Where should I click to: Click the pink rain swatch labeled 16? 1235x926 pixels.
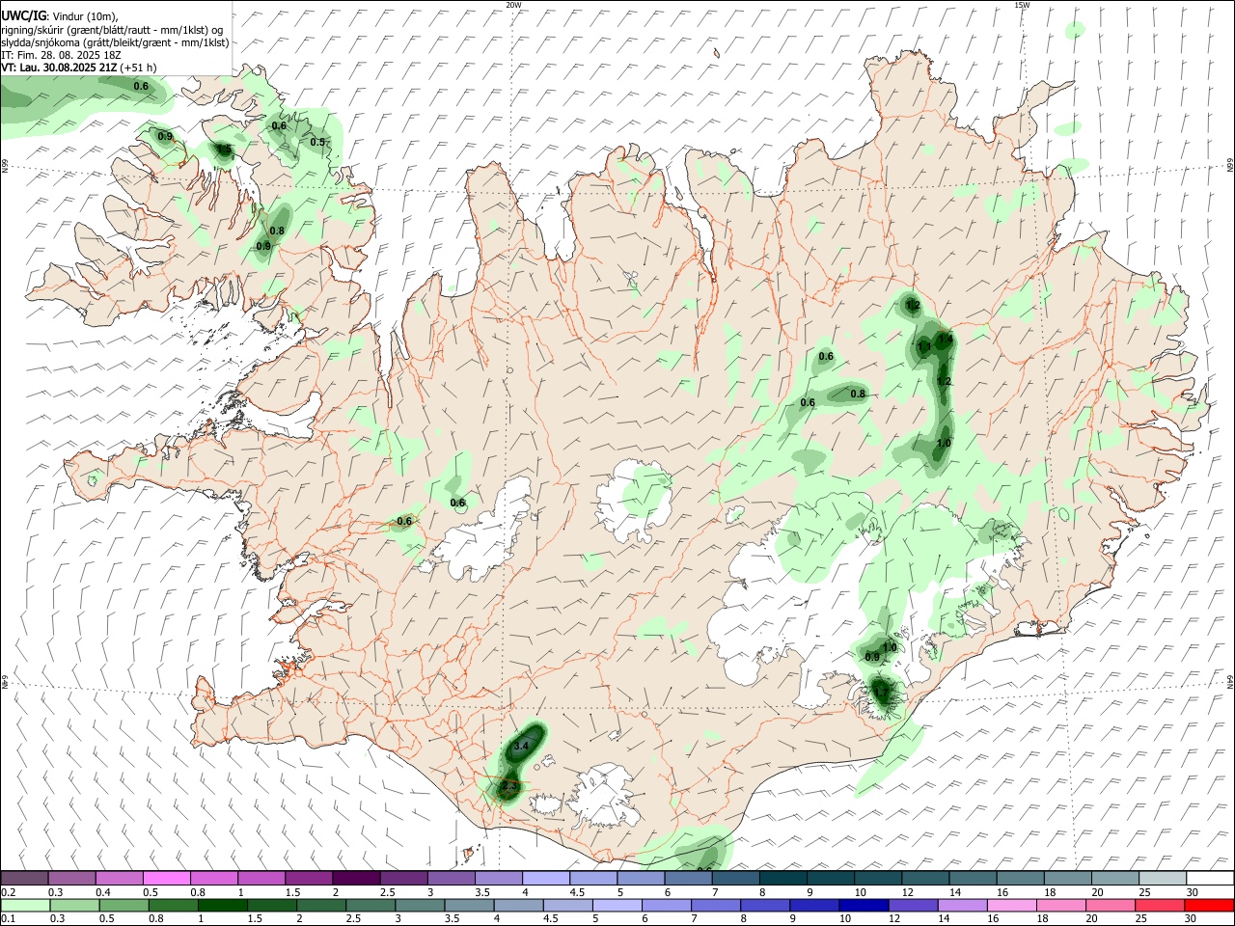1012,906
